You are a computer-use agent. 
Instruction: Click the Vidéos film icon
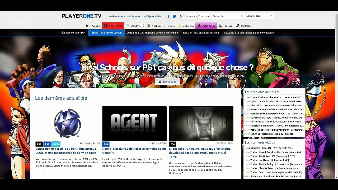click(x=149, y=26)
